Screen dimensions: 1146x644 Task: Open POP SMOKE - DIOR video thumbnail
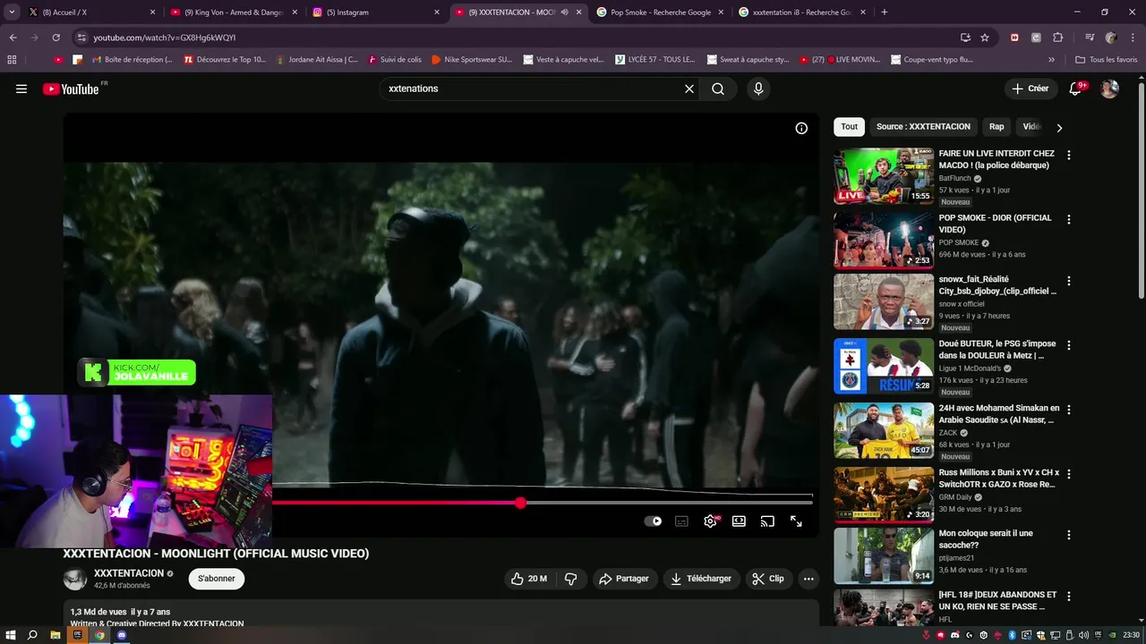tap(884, 241)
